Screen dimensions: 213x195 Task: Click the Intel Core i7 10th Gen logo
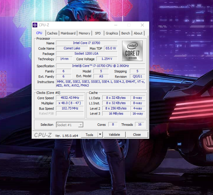[x=132, y=51]
